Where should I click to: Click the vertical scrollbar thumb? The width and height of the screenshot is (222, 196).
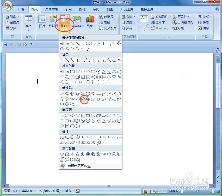point(218,86)
